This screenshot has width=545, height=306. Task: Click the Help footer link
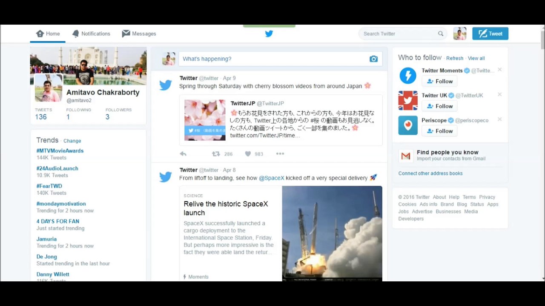coord(454,197)
